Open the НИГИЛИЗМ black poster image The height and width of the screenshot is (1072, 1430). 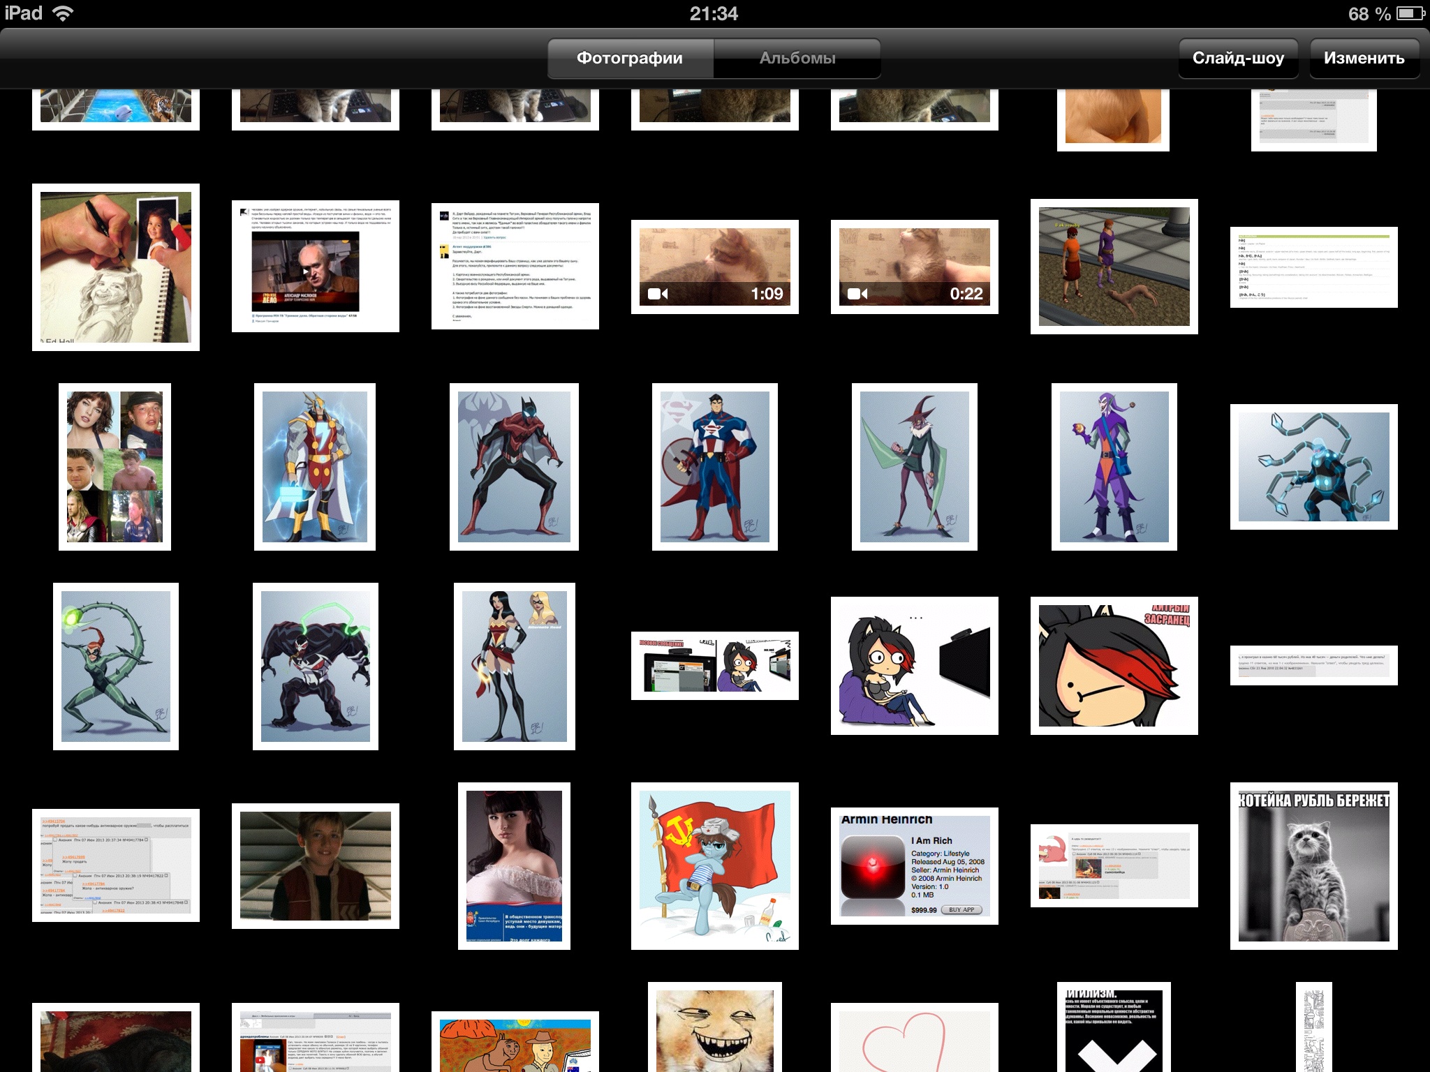click(1114, 1027)
